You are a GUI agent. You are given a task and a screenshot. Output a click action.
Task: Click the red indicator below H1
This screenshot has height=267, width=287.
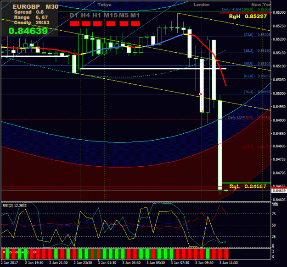[97, 23]
